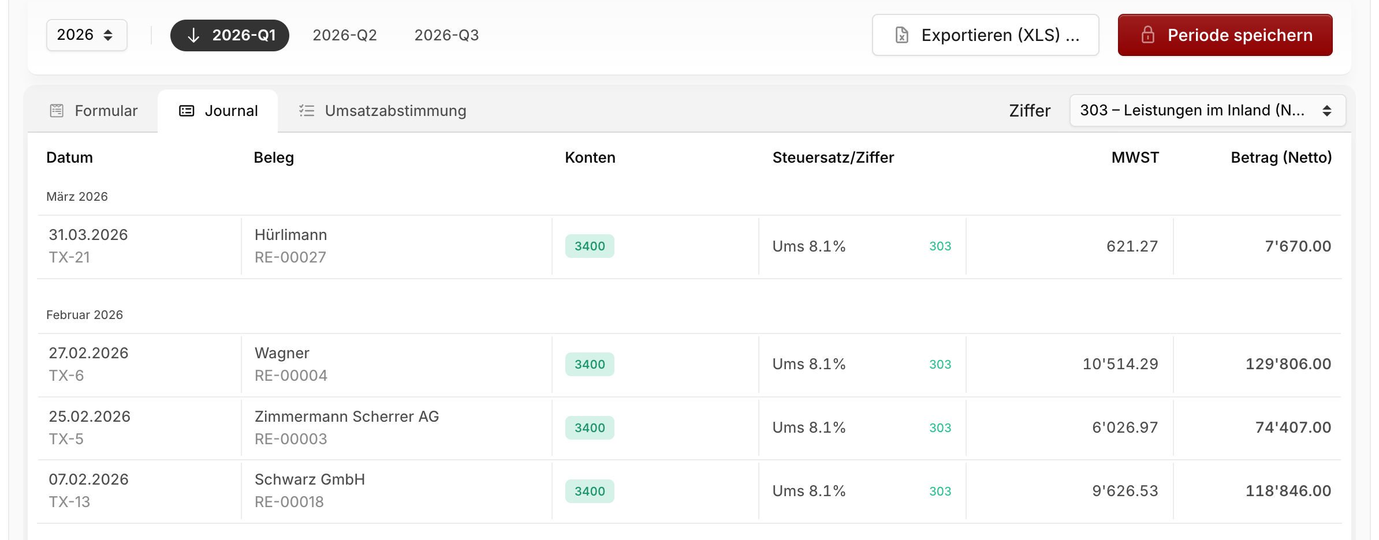Click the Exportieren (XLS) button
Screen dimensions: 1379x540
(x=985, y=35)
